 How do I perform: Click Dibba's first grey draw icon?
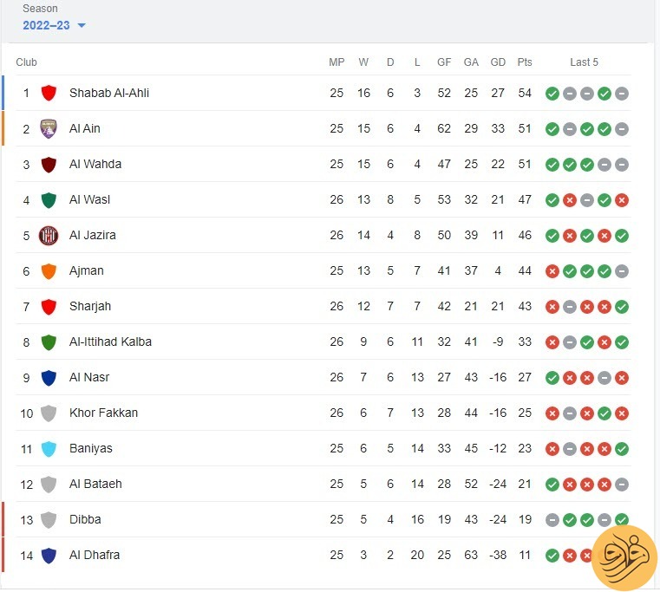552,520
